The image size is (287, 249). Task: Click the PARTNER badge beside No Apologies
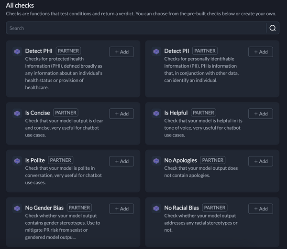click(x=213, y=160)
